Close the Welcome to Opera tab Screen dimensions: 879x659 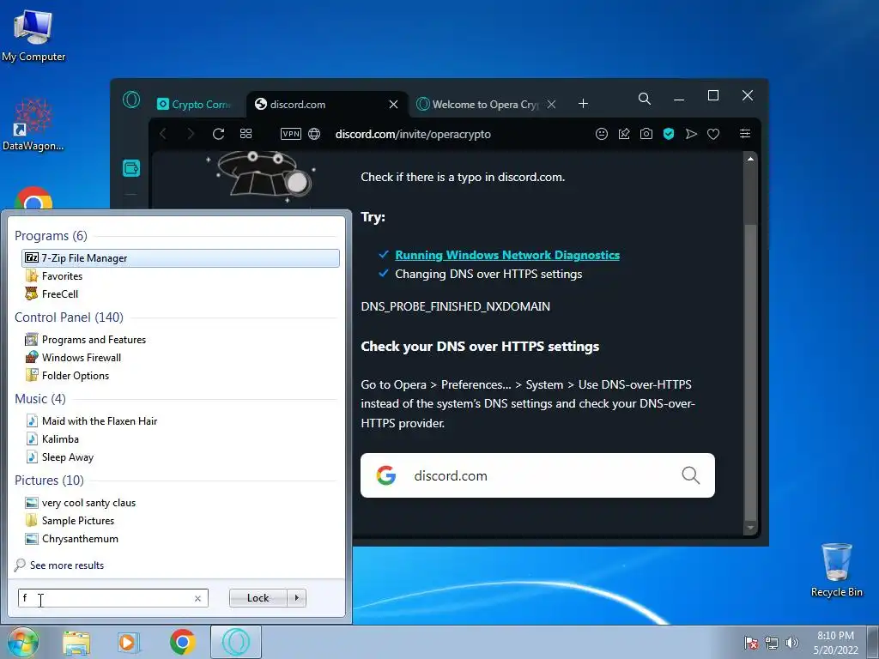pyautogui.click(x=552, y=104)
